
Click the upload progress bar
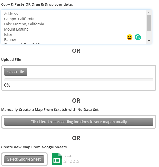tap(79, 80)
